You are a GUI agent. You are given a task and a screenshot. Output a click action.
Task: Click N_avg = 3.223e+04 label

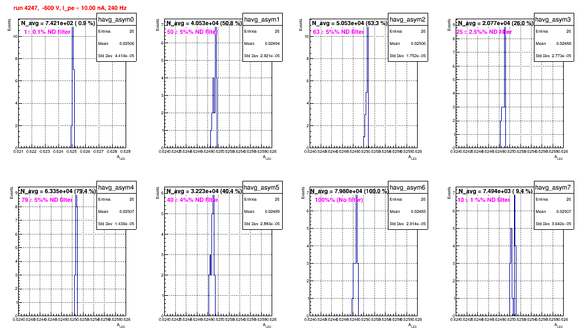click(x=204, y=191)
